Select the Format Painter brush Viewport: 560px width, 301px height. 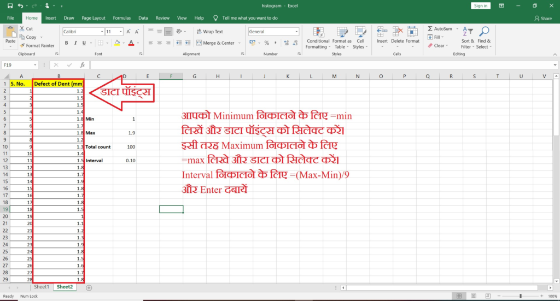click(37, 46)
